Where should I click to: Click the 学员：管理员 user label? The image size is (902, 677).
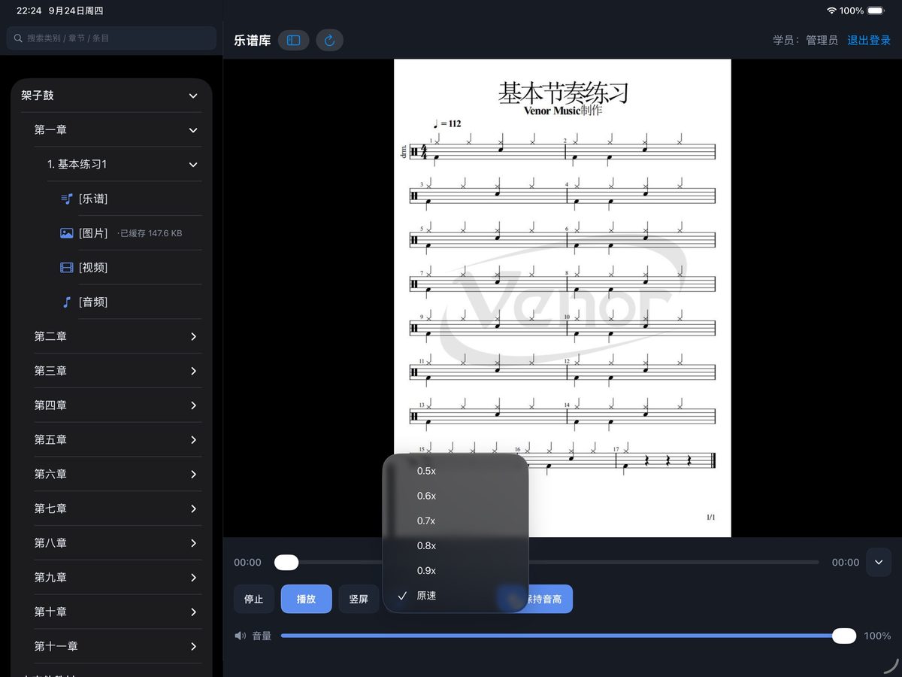pos(805,41)
